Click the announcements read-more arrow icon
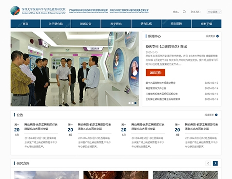Screen dimensions: 232x179 (x=216, y=115)
